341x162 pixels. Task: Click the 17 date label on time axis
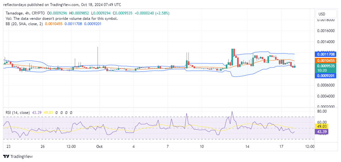pyautogui.click(x=281, y=146)
